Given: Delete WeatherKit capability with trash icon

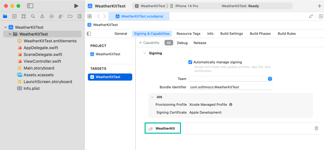Looking at the screenshot, I should tap(316, 128).
